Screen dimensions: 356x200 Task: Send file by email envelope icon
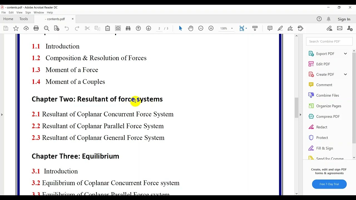[340, 28]
